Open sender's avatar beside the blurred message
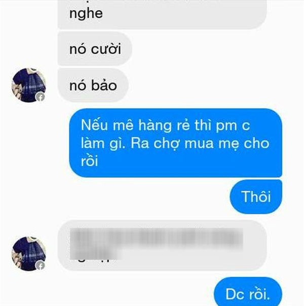 click(28, 254)
